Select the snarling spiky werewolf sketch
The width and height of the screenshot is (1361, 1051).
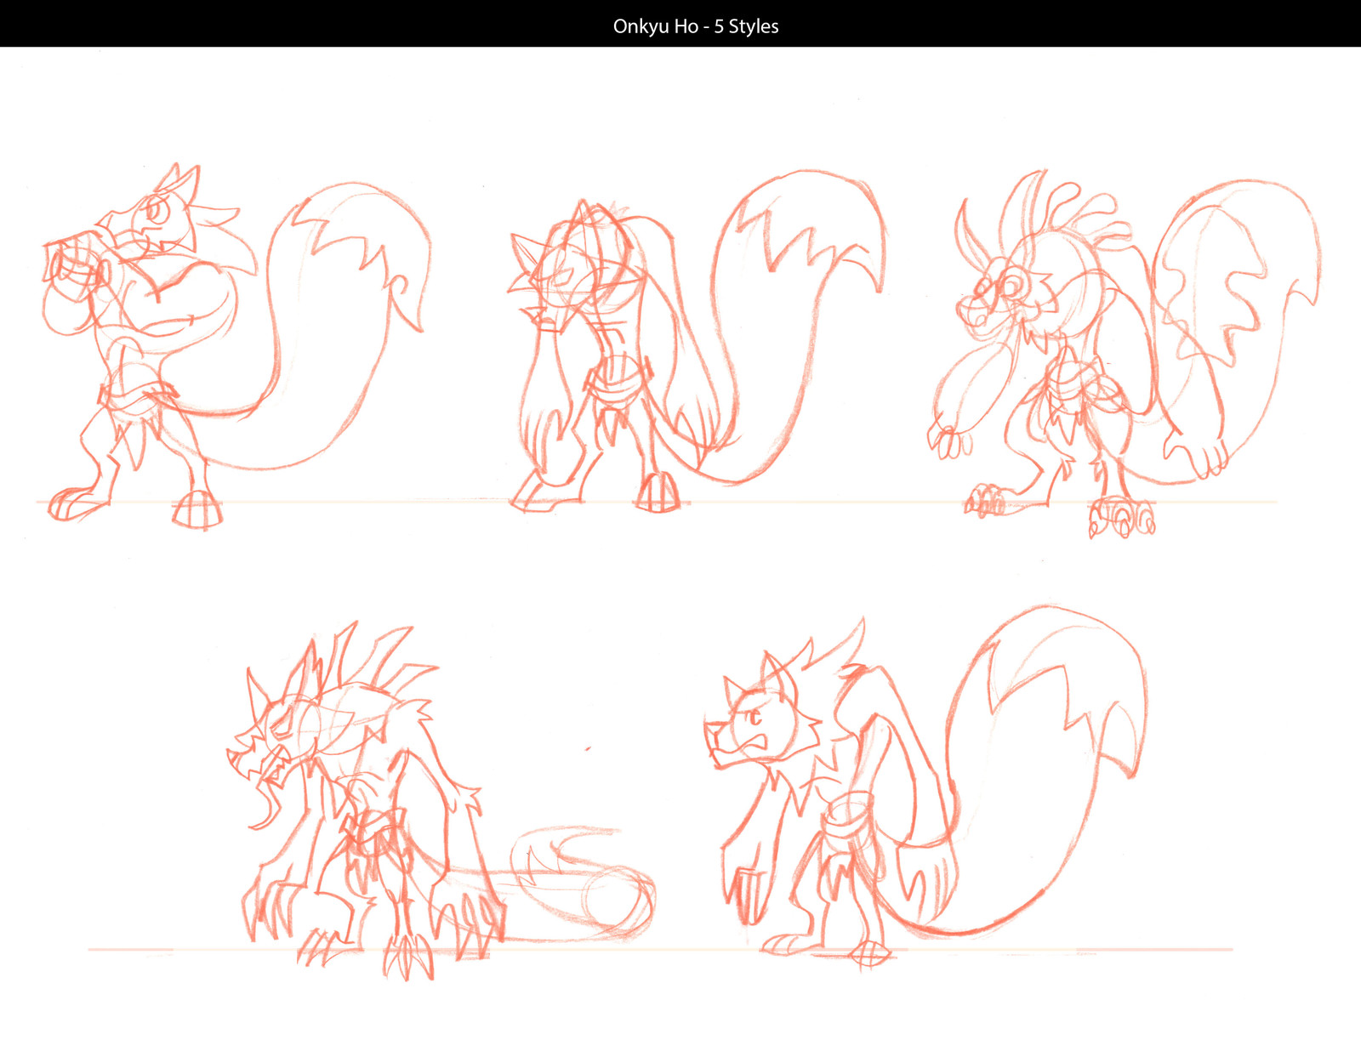click(441, 801)
